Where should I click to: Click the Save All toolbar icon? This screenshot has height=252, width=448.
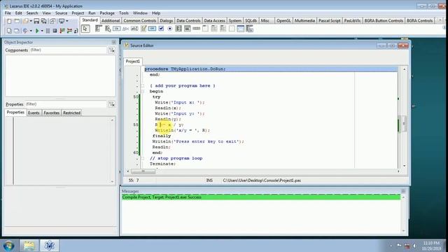pos(43,21)
